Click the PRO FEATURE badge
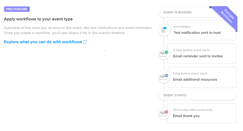This screenshot has height=131, width=243. (x=17, y=9)
